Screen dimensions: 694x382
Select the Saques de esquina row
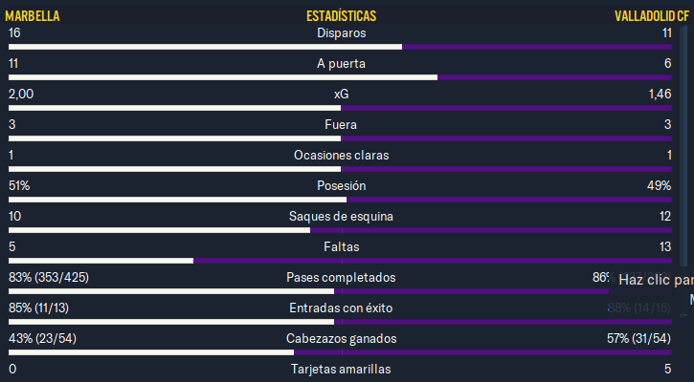[x=340, y=222]
